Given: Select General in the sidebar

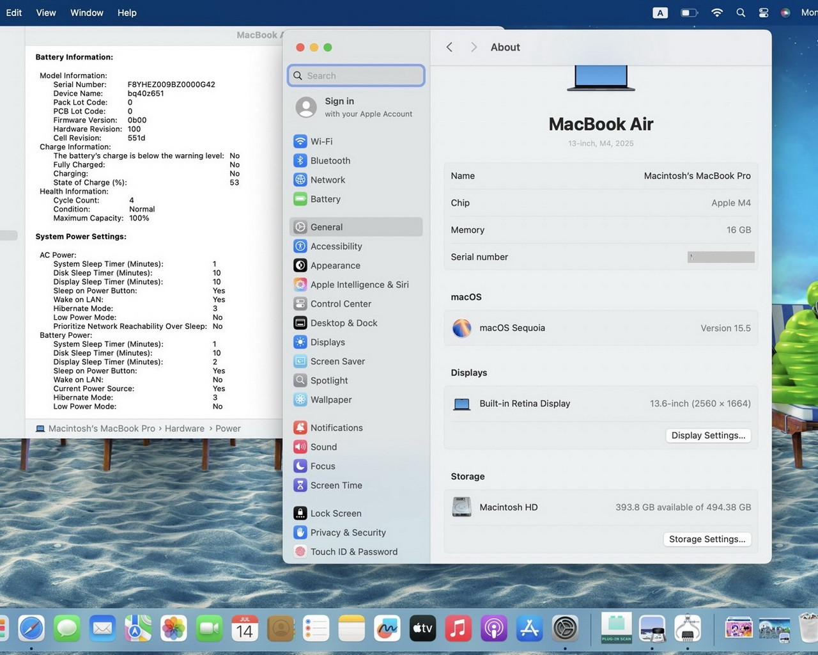Looking at the screenshot, I should 355,227.
